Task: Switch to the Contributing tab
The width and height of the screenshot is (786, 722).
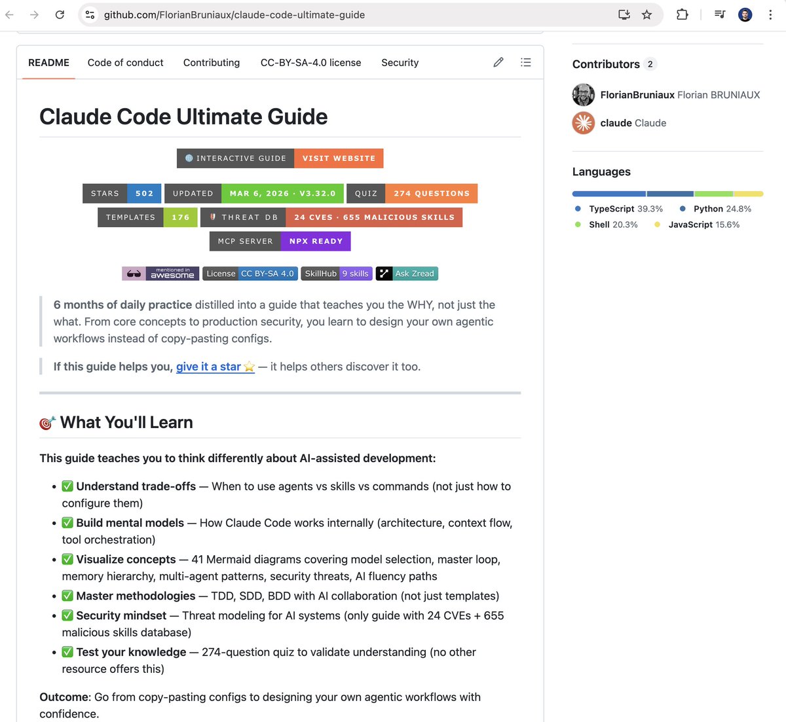Action: pos(212,63)
